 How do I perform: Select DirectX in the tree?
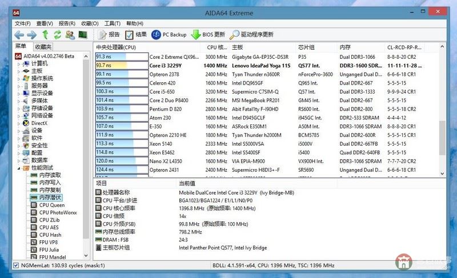pyautogui.click(x=39, y=123)
